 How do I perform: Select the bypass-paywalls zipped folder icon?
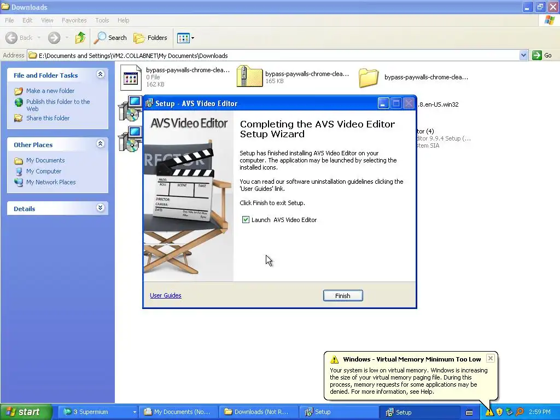point(249,77)
